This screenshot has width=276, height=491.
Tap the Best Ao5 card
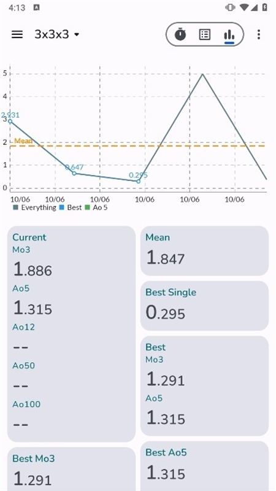coord(204,466)
